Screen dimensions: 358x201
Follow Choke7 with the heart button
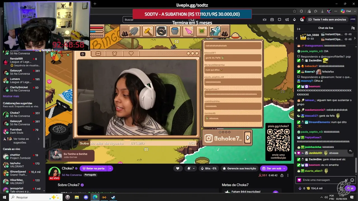pyautogui.click(x=178, y=168)
